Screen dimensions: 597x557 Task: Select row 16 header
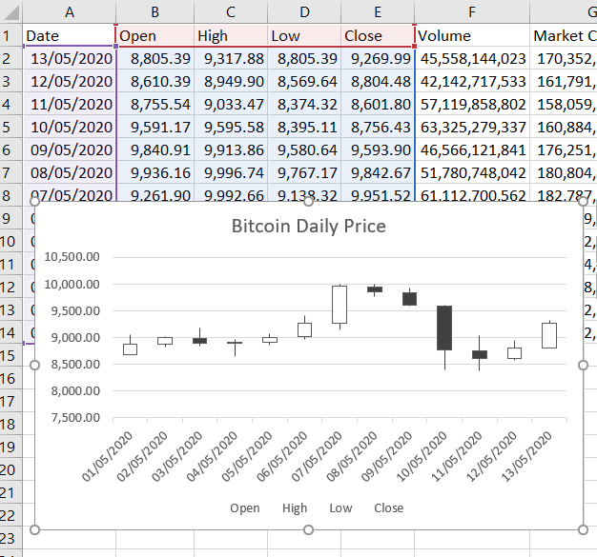tap(10, 378)
